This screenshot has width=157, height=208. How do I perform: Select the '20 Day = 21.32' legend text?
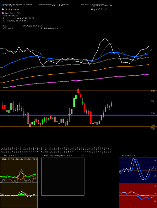point(12,6)
